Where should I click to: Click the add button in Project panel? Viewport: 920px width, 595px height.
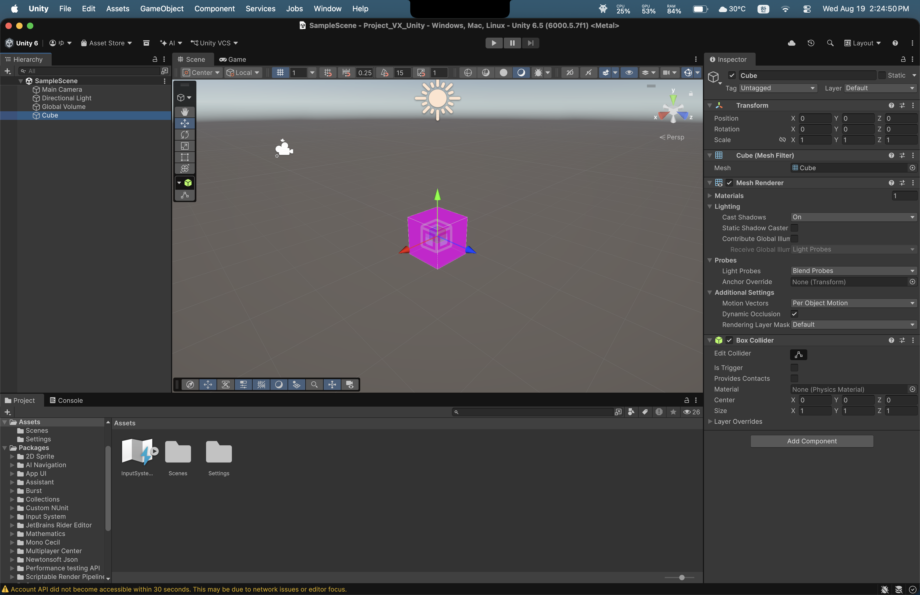7,412
